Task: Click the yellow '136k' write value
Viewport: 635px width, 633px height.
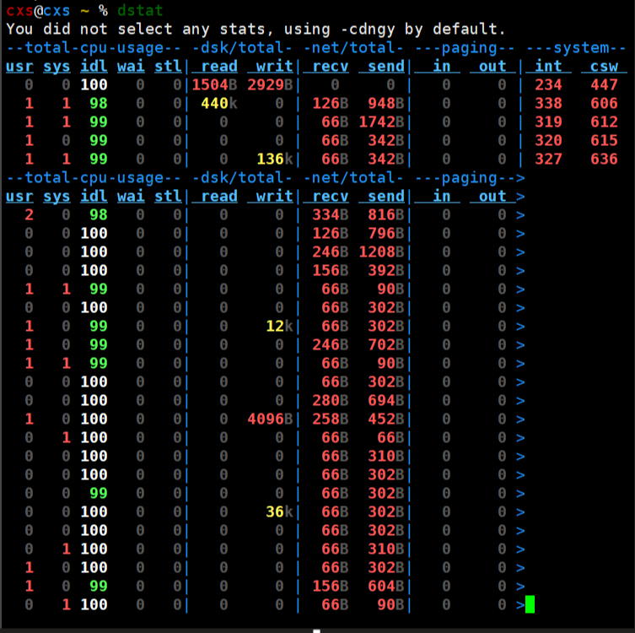Action: coord(275,159)
